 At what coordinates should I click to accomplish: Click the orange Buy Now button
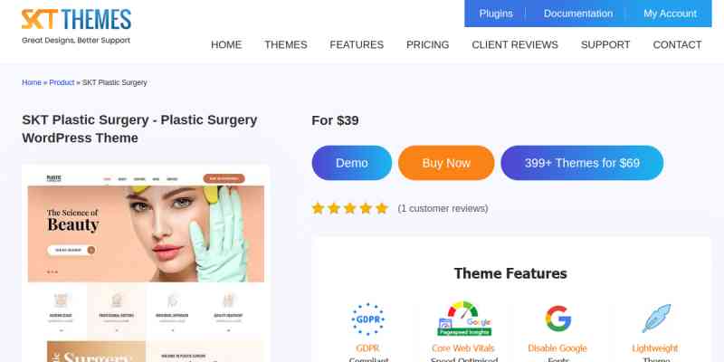(x=446, y=163)
